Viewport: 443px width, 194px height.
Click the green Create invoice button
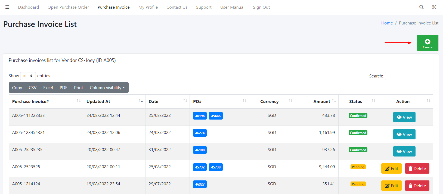(x=427, y=43)
